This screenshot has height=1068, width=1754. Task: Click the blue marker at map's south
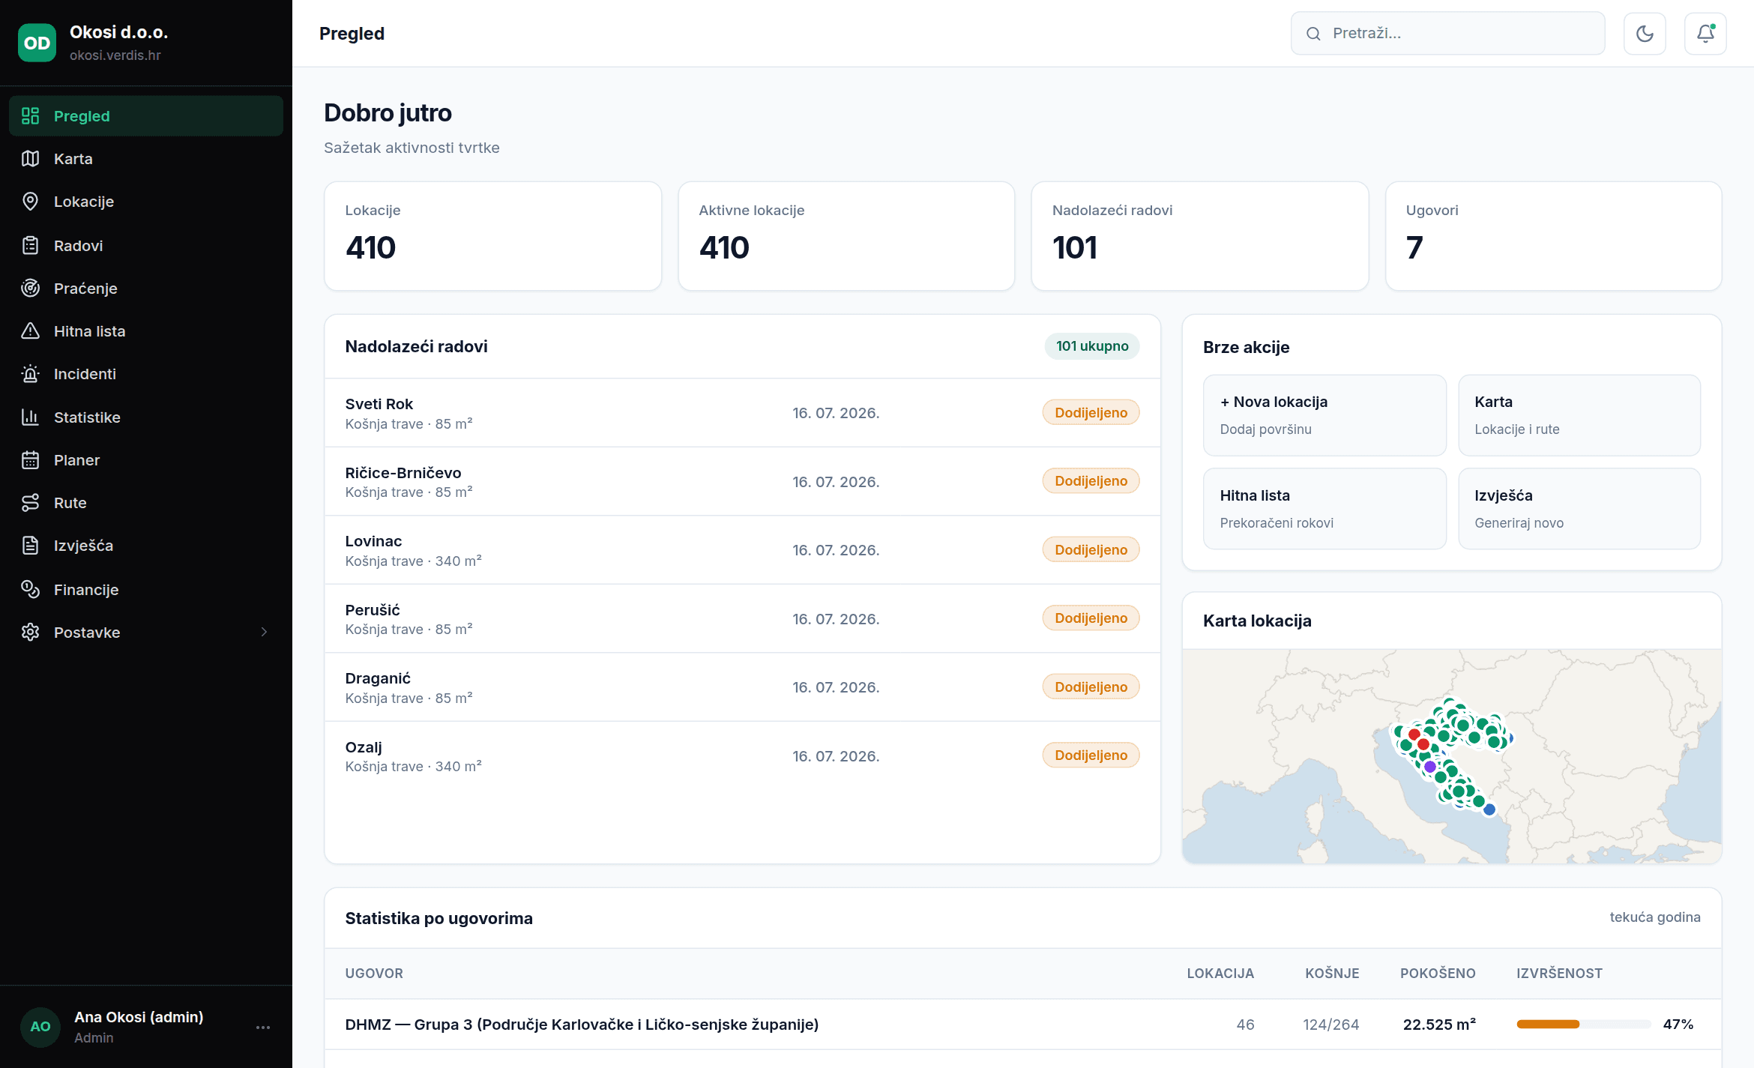[1489, 809]
